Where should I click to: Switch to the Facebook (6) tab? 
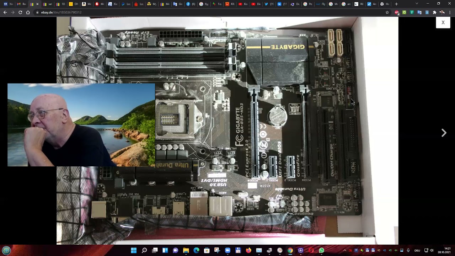point(191,4)
